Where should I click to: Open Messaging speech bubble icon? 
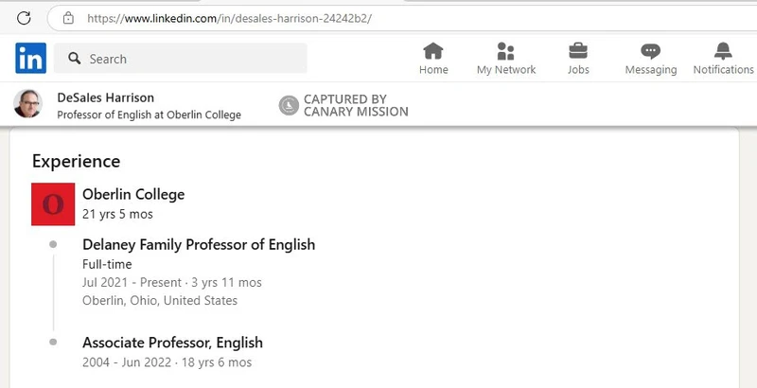[650, 51]
